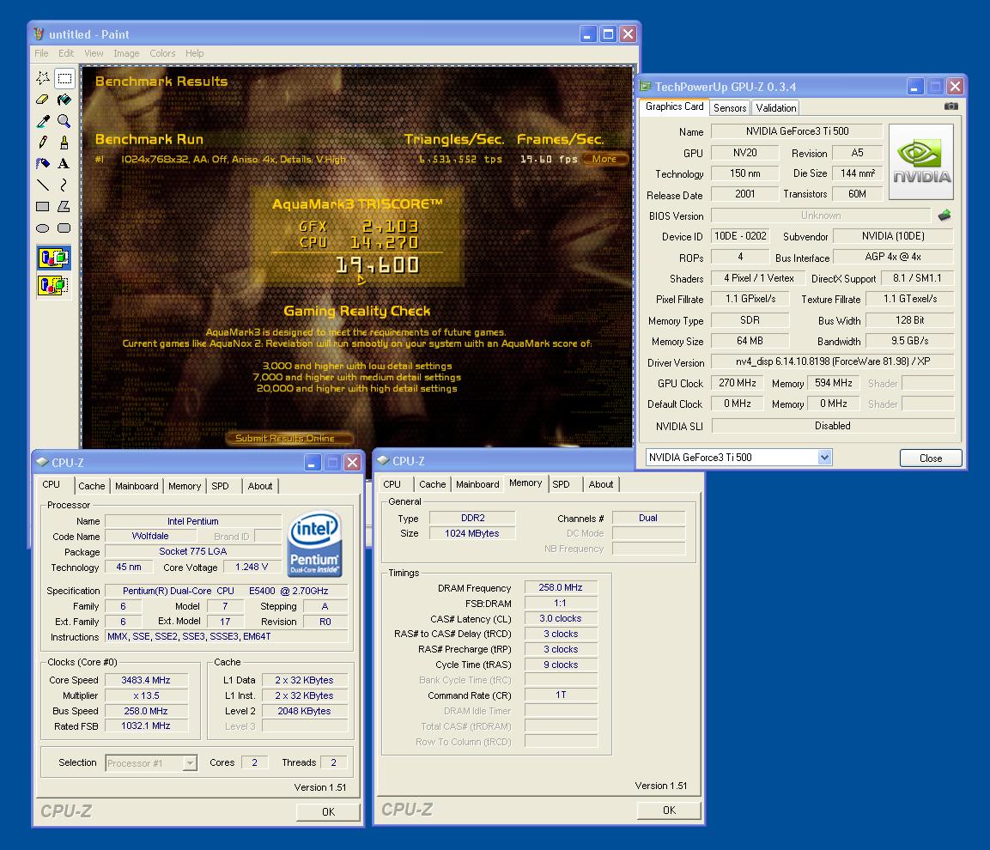Pick the Polygon tool in Paint
This screenshot has height=850, width=990.
(x=64, y=207)
